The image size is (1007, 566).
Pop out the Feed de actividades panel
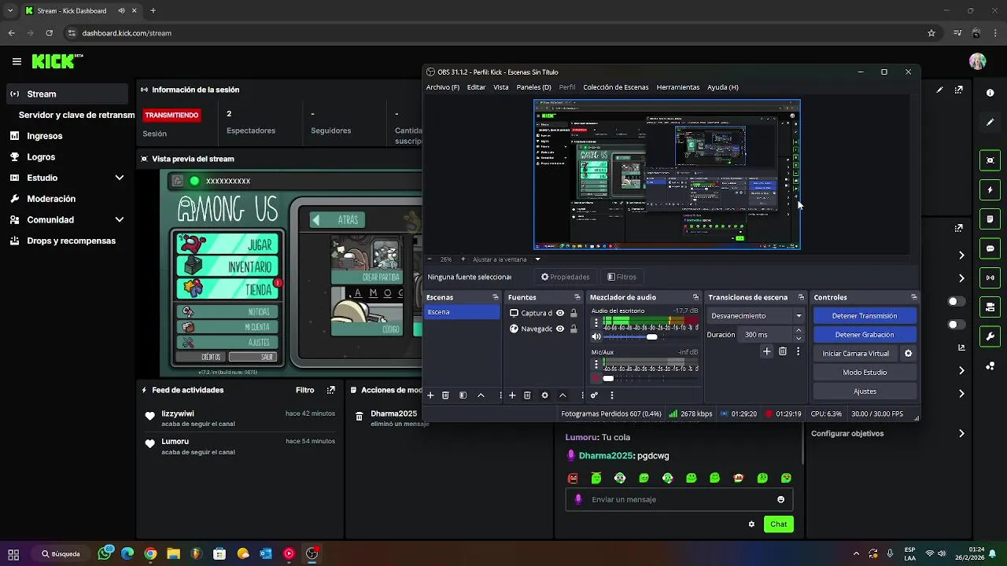coord(331,390)
